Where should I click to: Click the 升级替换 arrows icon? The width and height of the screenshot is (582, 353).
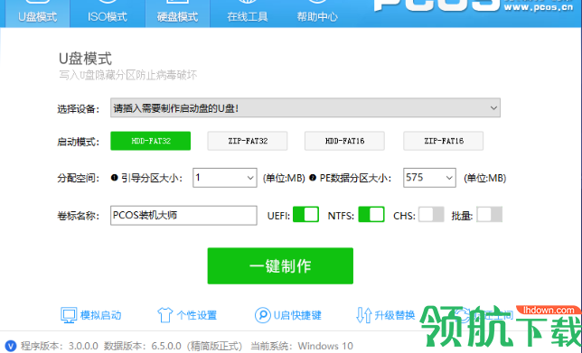pos(363,315)
